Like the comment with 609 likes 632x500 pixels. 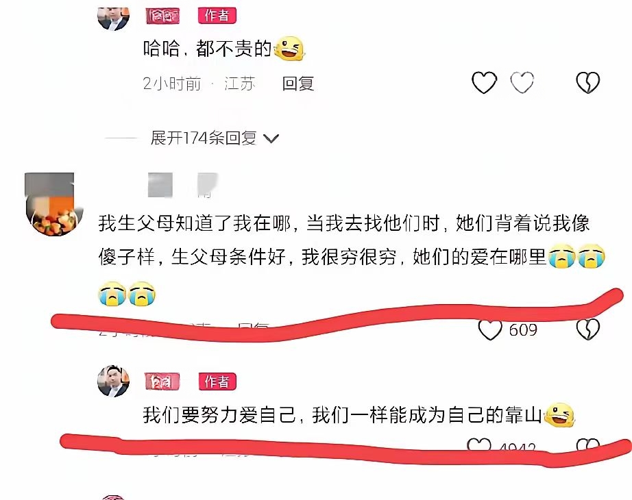pyautogui.click(x=489, y=330)
